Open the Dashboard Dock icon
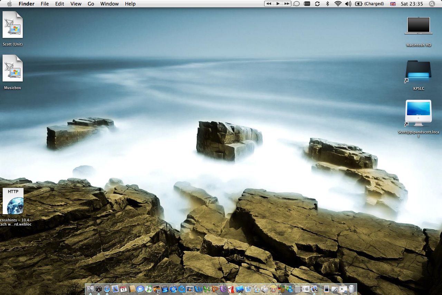 [99, 289]
